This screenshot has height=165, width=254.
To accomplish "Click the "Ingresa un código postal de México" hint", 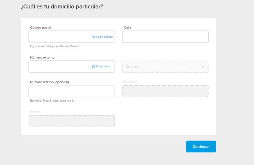I will point(55,46).
